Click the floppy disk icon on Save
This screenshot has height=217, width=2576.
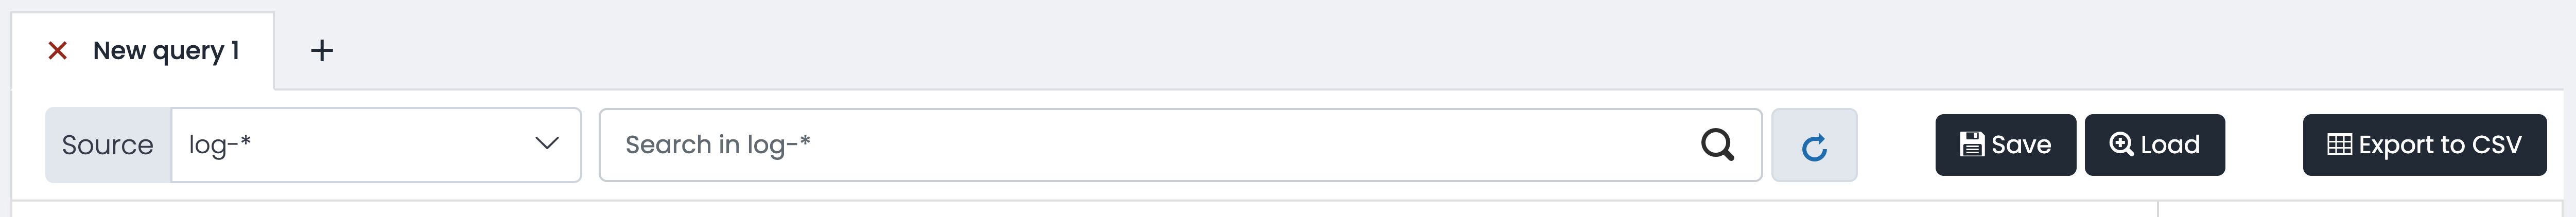[1971, 145]
